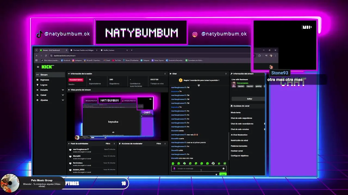Screen dimensions: 348x195
Task: Open the Chat panel three-dot menu
Action: [x=226, y=74]
